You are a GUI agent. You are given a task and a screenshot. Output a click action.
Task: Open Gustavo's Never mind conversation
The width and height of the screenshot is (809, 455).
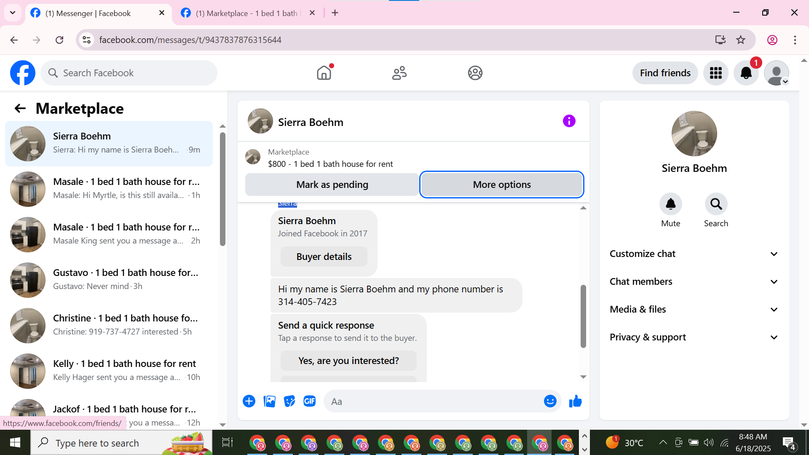click(x=109, y=280)
